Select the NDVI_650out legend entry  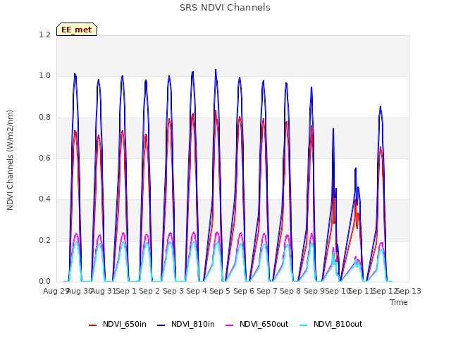tap(257, 324)
